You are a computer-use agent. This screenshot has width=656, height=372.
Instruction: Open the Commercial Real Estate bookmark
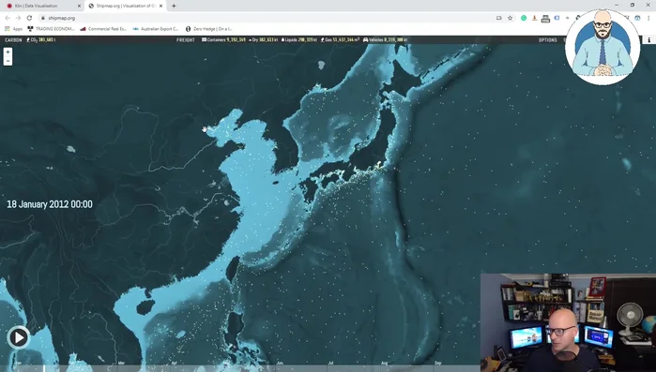[103, 29]
